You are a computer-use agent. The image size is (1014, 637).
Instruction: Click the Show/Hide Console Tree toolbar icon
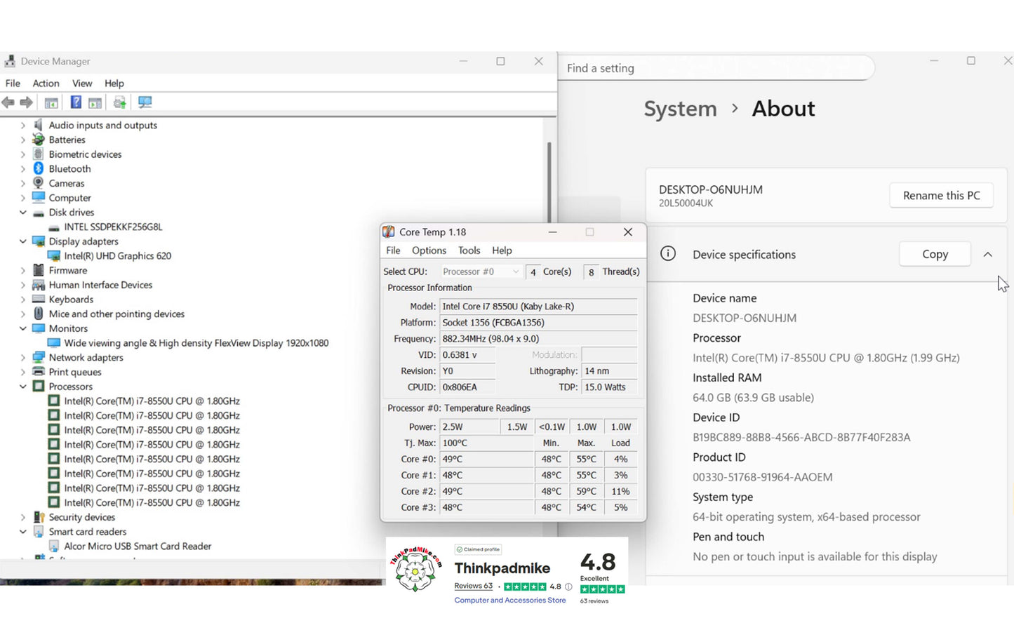(51, 102)
